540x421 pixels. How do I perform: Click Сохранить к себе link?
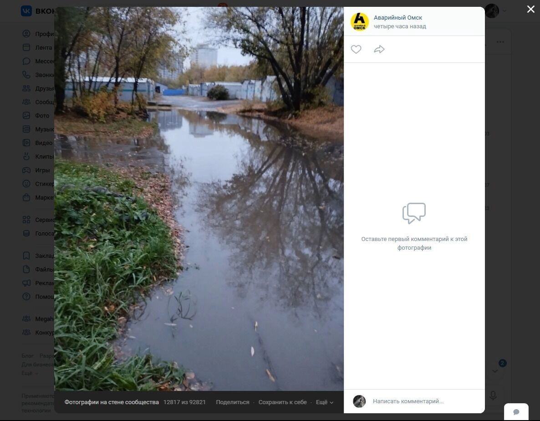[x=282, y=402]
